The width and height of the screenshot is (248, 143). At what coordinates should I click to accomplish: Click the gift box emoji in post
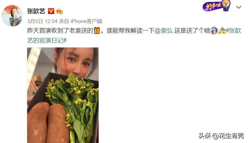pyautogui.click(x=97, y=30)
